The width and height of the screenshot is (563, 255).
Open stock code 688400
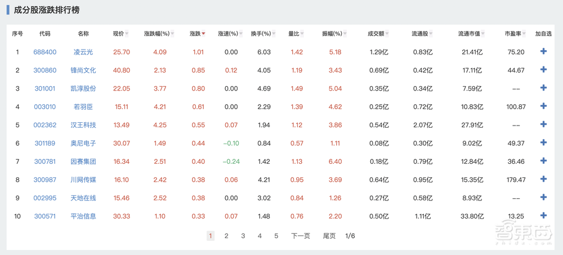(x=45, y=52)
